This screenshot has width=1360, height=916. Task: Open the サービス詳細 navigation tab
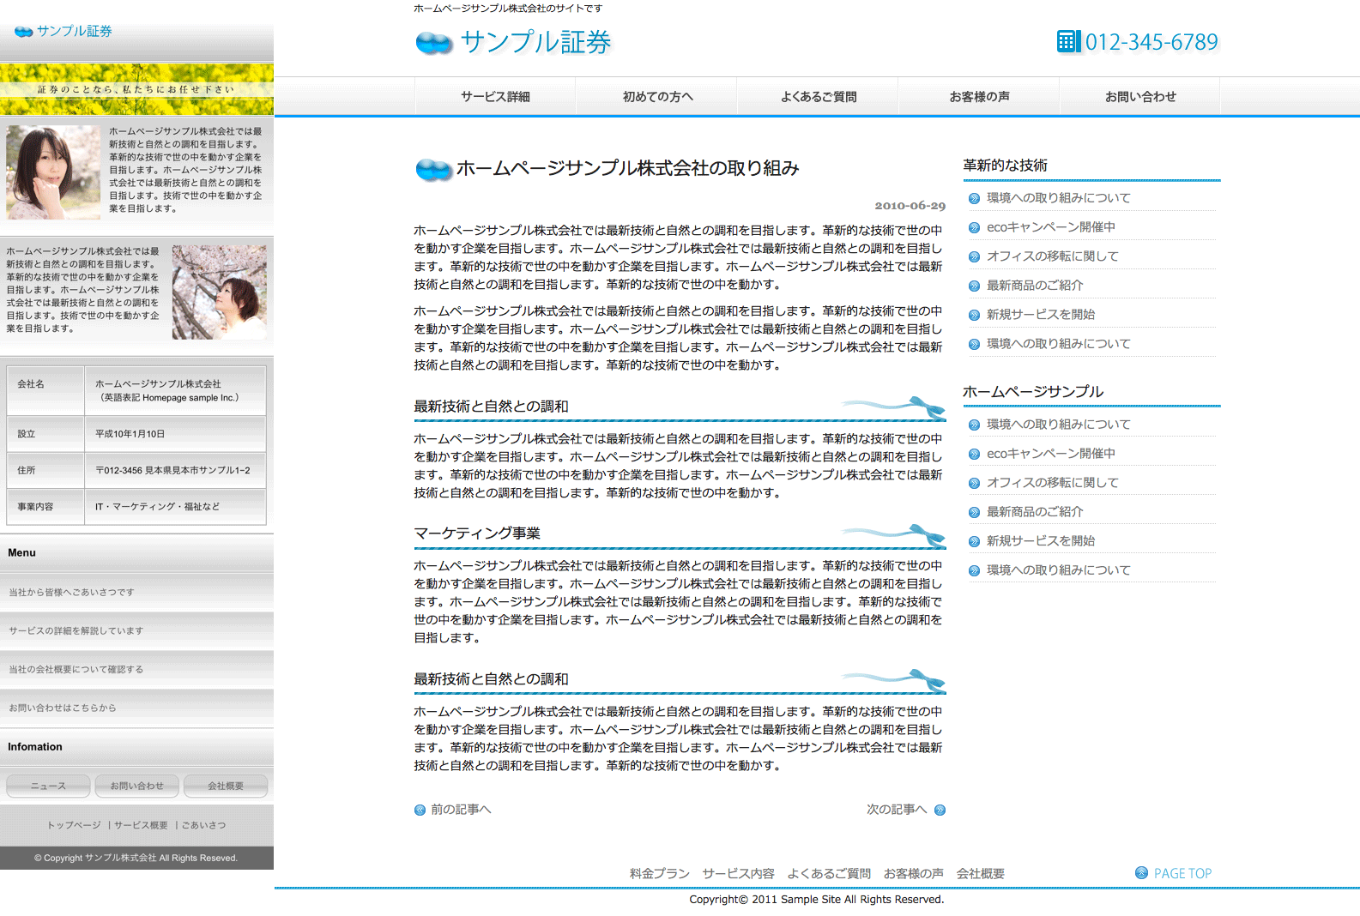pos(495,97)
